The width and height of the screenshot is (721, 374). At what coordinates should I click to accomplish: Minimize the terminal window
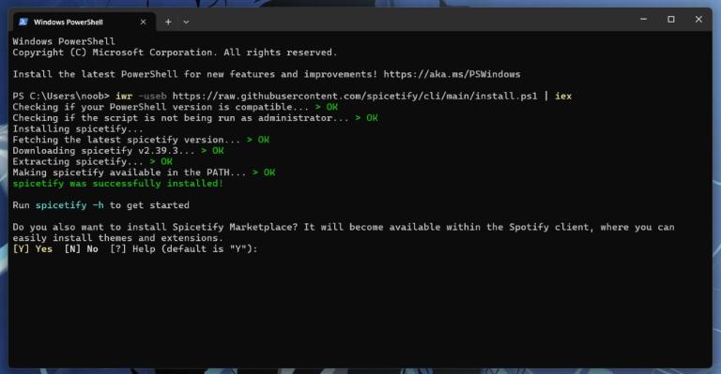point(643,20)
